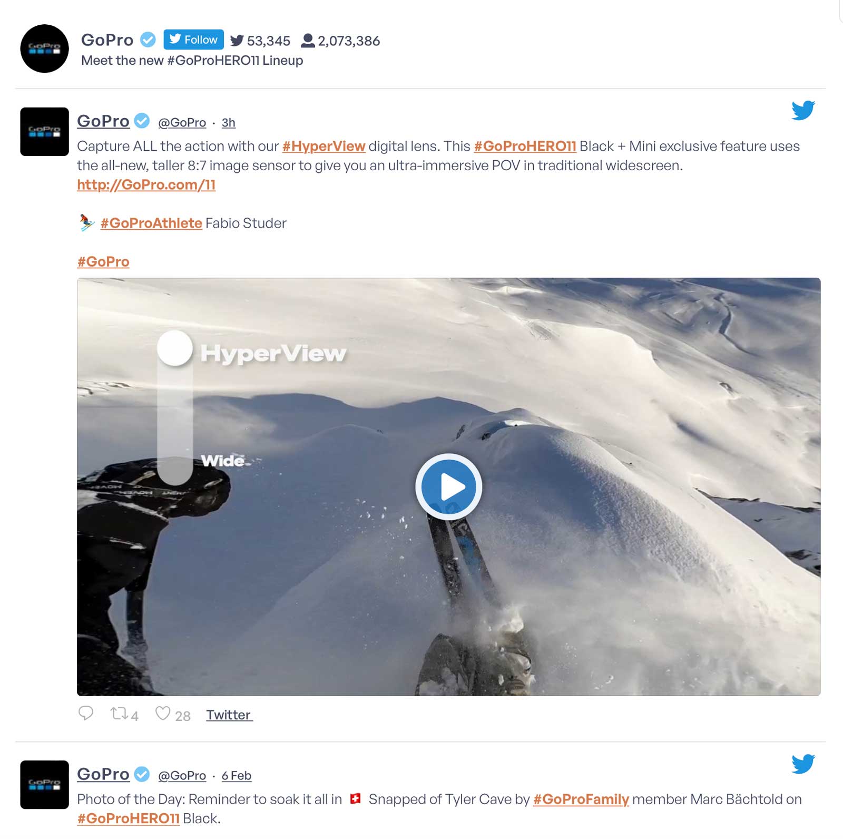Image resolution: width=843 pixels, height=839 pixels.
Task: Open the GoPro author name on the 6 Feb tweet
Action: (103, 774)
